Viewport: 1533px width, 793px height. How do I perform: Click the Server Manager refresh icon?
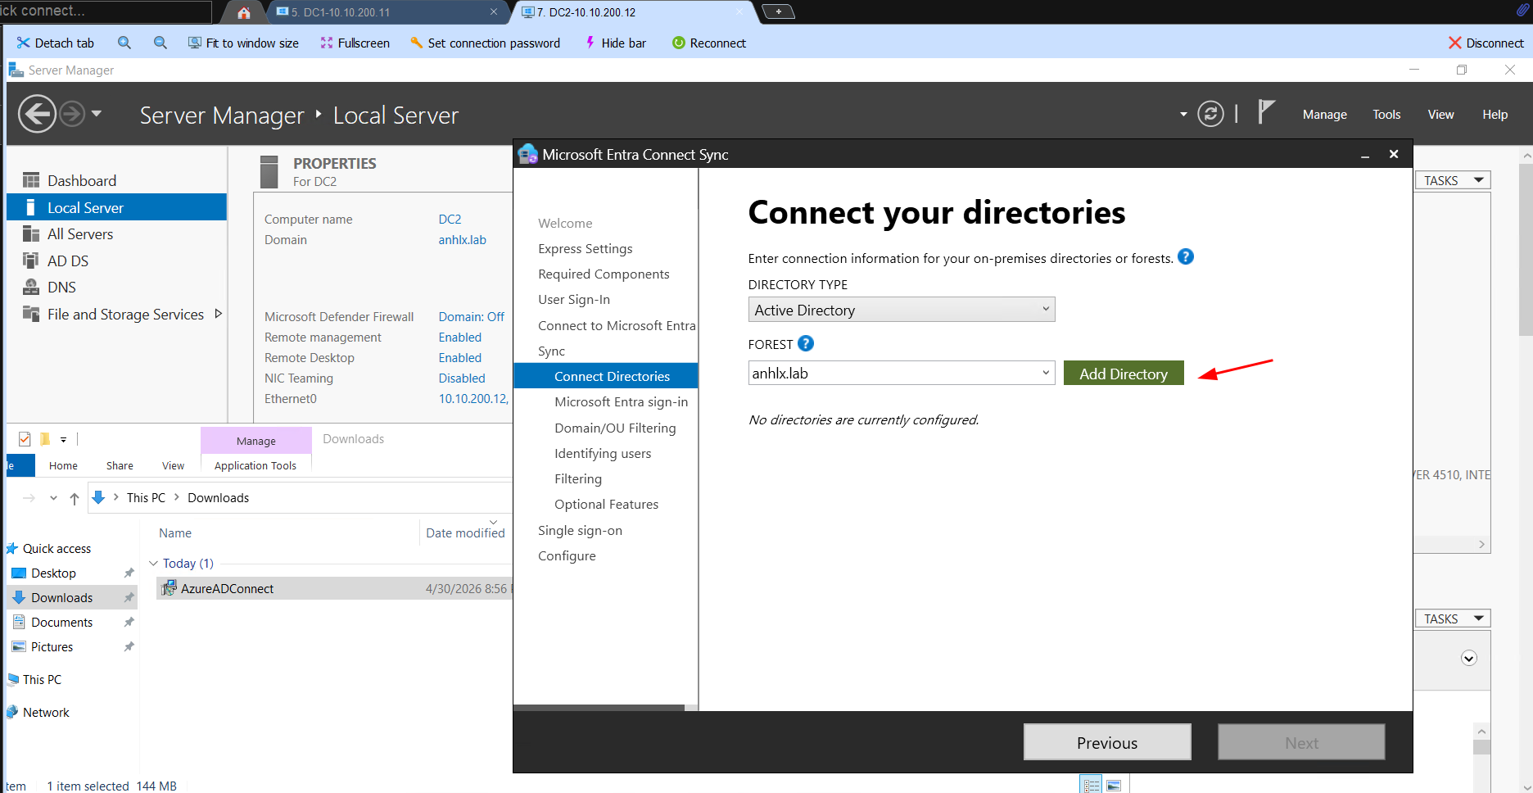click(1210, 114)
